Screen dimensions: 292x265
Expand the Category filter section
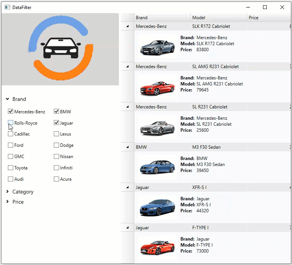click(x=8, y=192)
